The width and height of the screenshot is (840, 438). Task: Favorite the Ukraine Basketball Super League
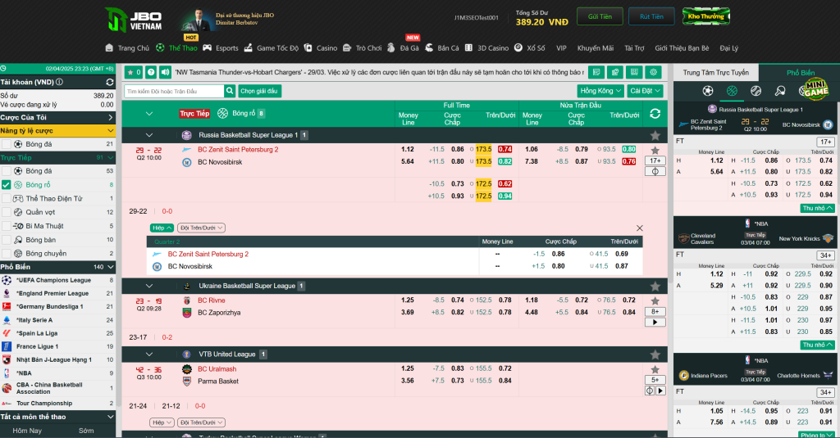655,286
